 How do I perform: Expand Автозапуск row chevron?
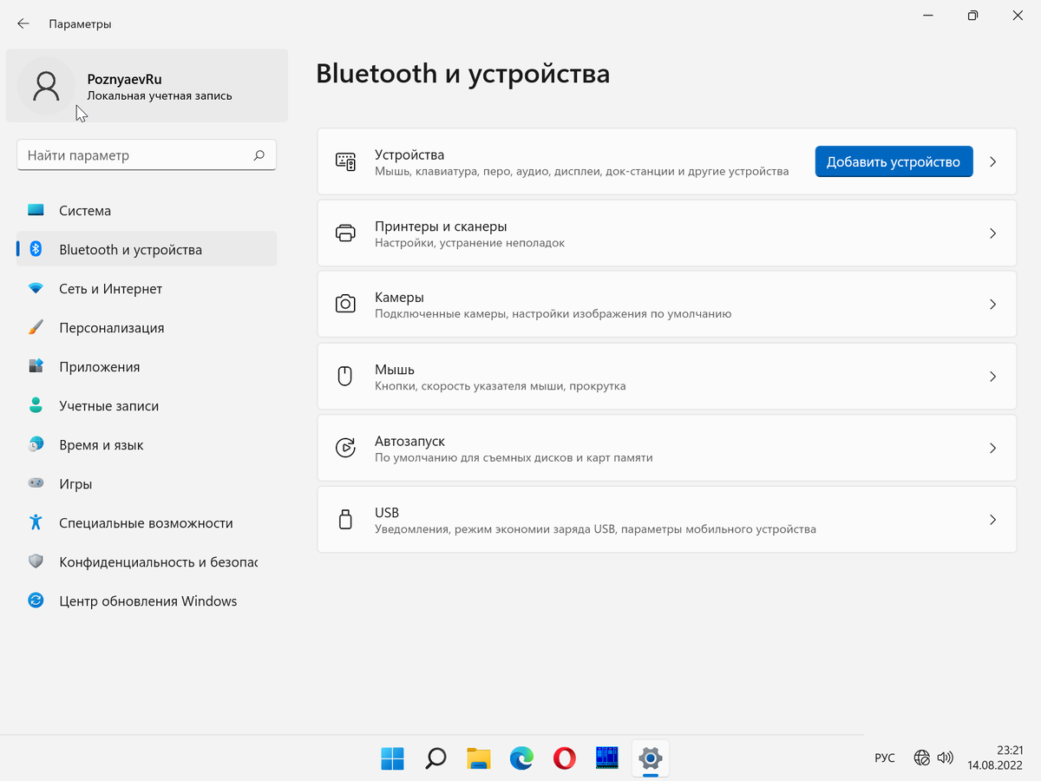tap(993, 448)
